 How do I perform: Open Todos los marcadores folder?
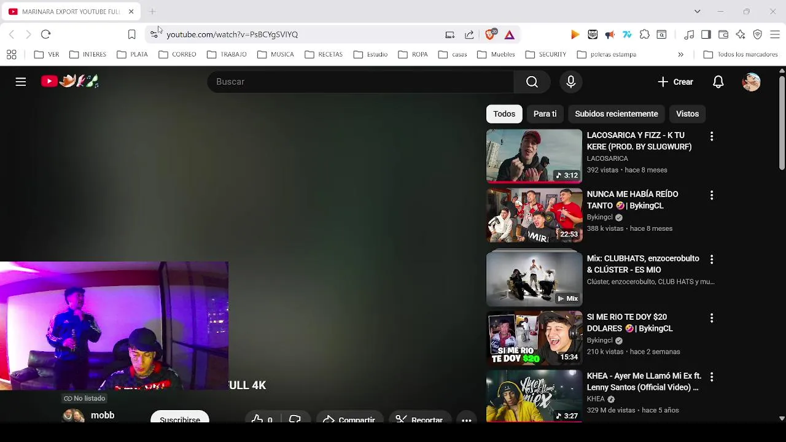[x=741, y=55]
